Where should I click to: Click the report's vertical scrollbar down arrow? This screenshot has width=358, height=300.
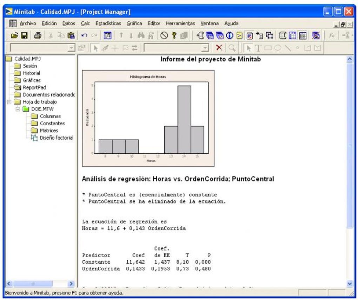point(350,284)
